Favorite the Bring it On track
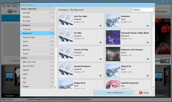Screen dimensions: 172x102 click(x=148, y=76)
